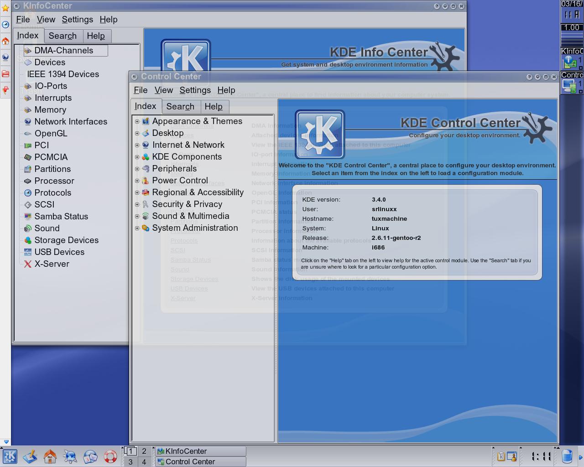Select System Administration in Control Center tree
584x467 pixels.
point(195,228)
